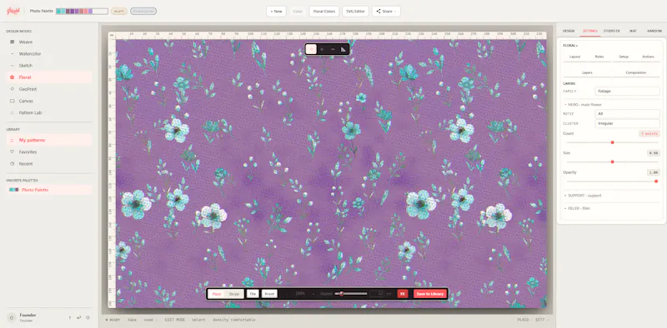The image size is (667, 328).
Task: Open the SVG Editor
Action: [355, 12]
